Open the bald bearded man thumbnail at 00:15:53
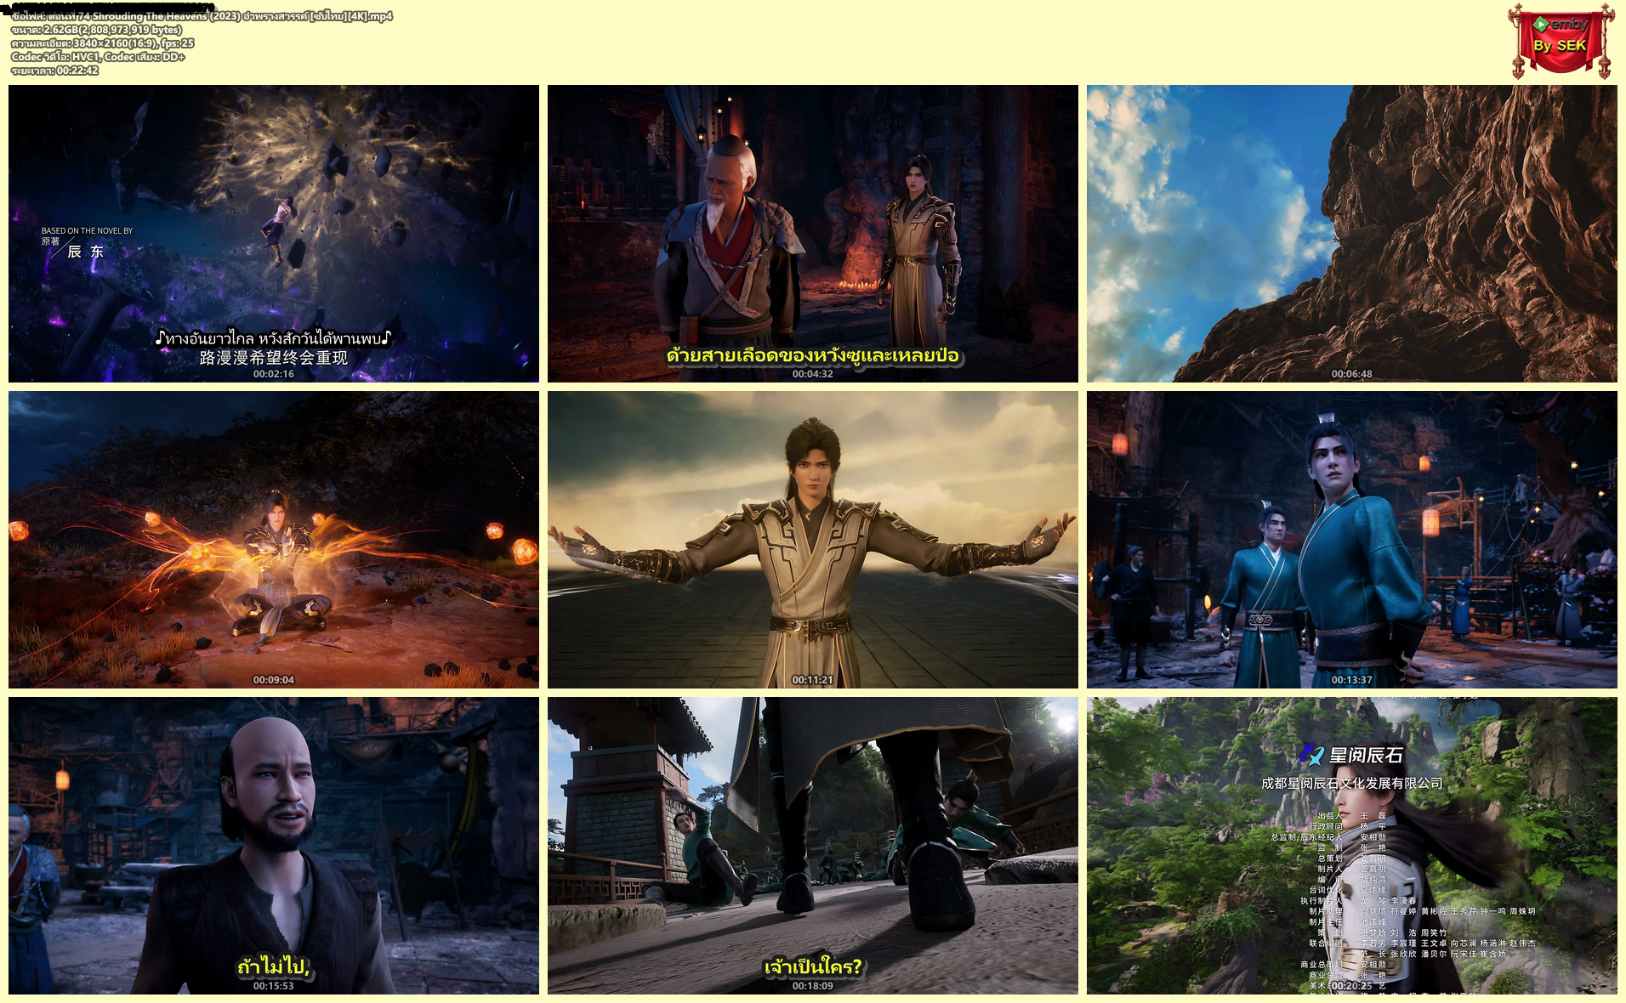 (x=274, y=846)
